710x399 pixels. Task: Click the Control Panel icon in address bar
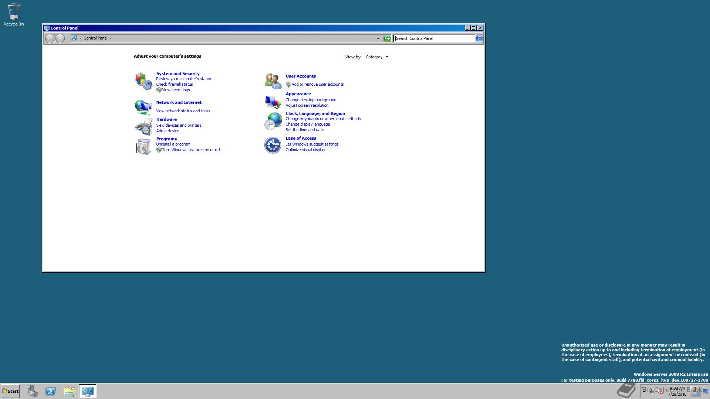point(74,38)
